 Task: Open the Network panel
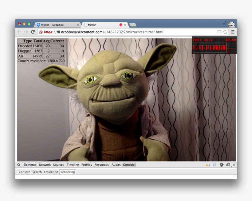(45, 165)
